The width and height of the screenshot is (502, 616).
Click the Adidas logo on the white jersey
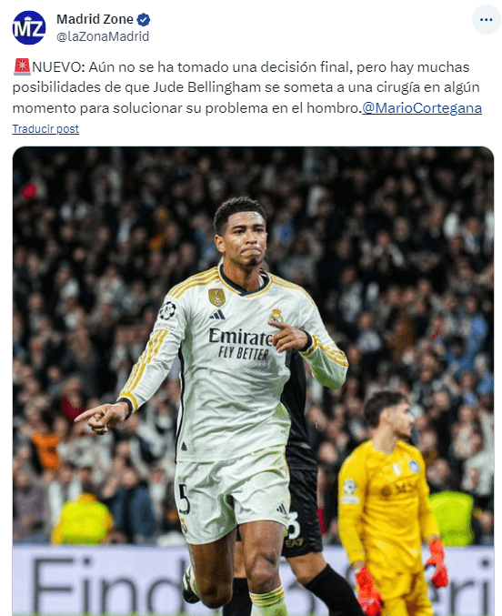point(216,314)
